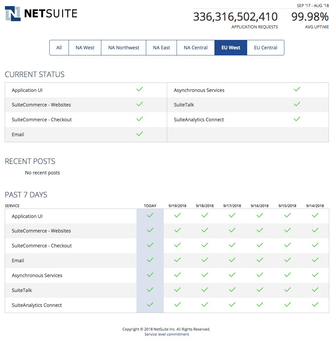Click Asynchronous Services label in Current Status

[199, 90]
